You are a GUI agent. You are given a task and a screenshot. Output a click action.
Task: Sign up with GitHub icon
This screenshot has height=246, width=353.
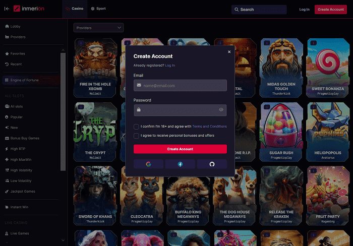[x=212, y=164]
